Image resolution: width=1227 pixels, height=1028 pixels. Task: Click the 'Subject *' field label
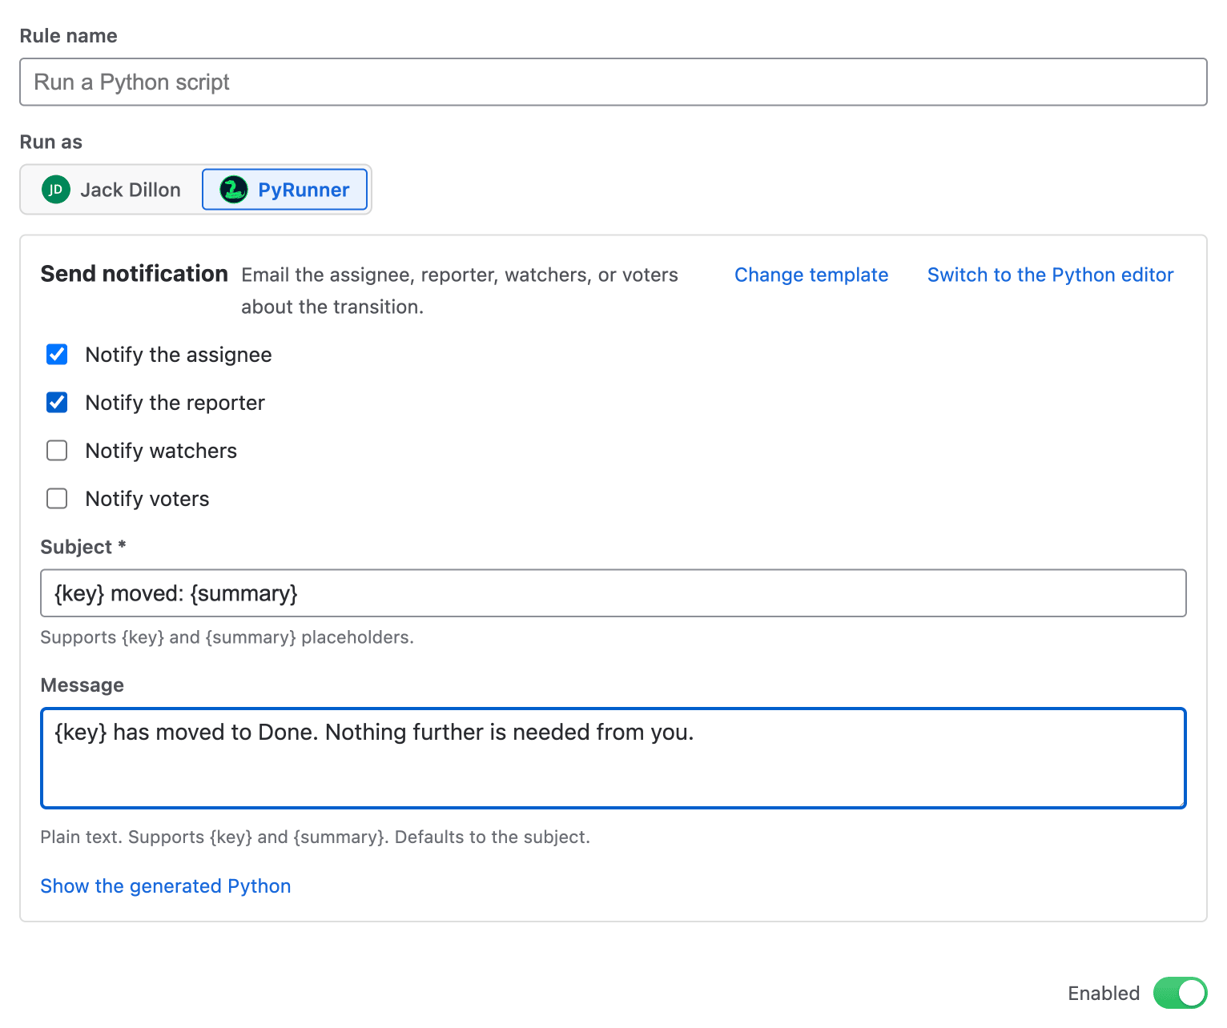[x=83, y=547]
